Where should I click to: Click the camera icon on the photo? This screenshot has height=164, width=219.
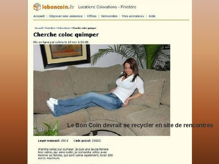click(x=41, y=128)
